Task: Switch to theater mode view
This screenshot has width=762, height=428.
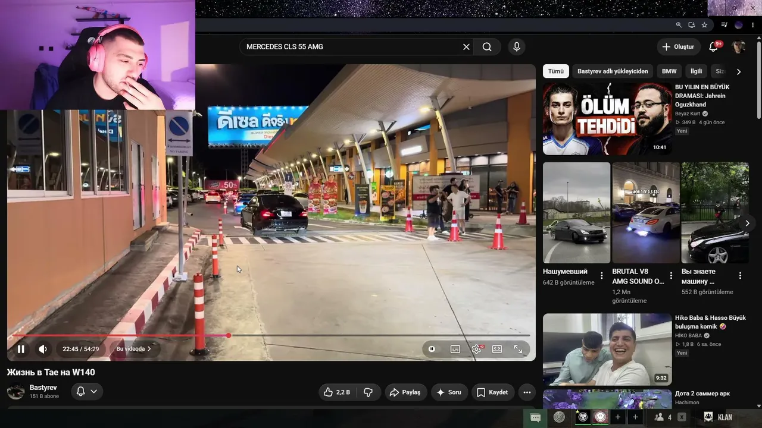Action: point(497,349)
